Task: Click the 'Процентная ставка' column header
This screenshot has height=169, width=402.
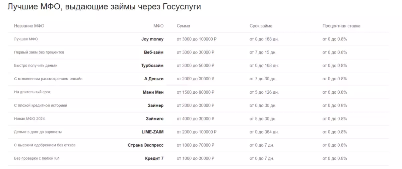Action: pyautogui.click(x=341, y=26)
